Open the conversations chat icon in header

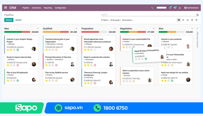point(175,7)
